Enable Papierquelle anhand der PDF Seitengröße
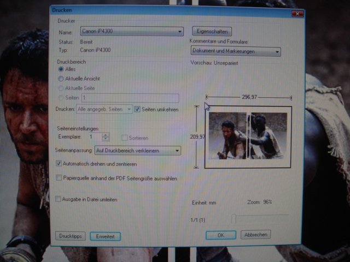 60,178
